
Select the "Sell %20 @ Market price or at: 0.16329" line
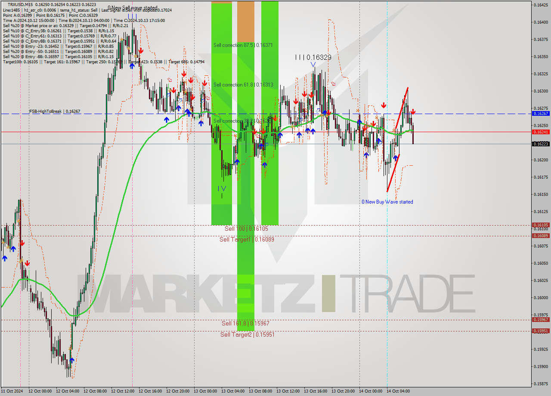(38, 25)
